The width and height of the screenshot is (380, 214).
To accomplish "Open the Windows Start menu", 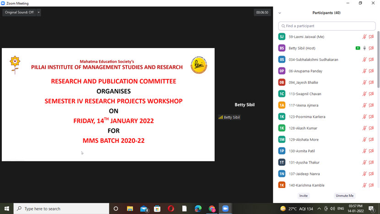I will (x=7, y=209).
